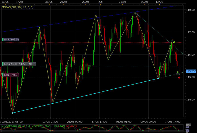Click the 29/05 date marker at top
The width and height of the screenshot is (197, 133).
coord(86,2)
